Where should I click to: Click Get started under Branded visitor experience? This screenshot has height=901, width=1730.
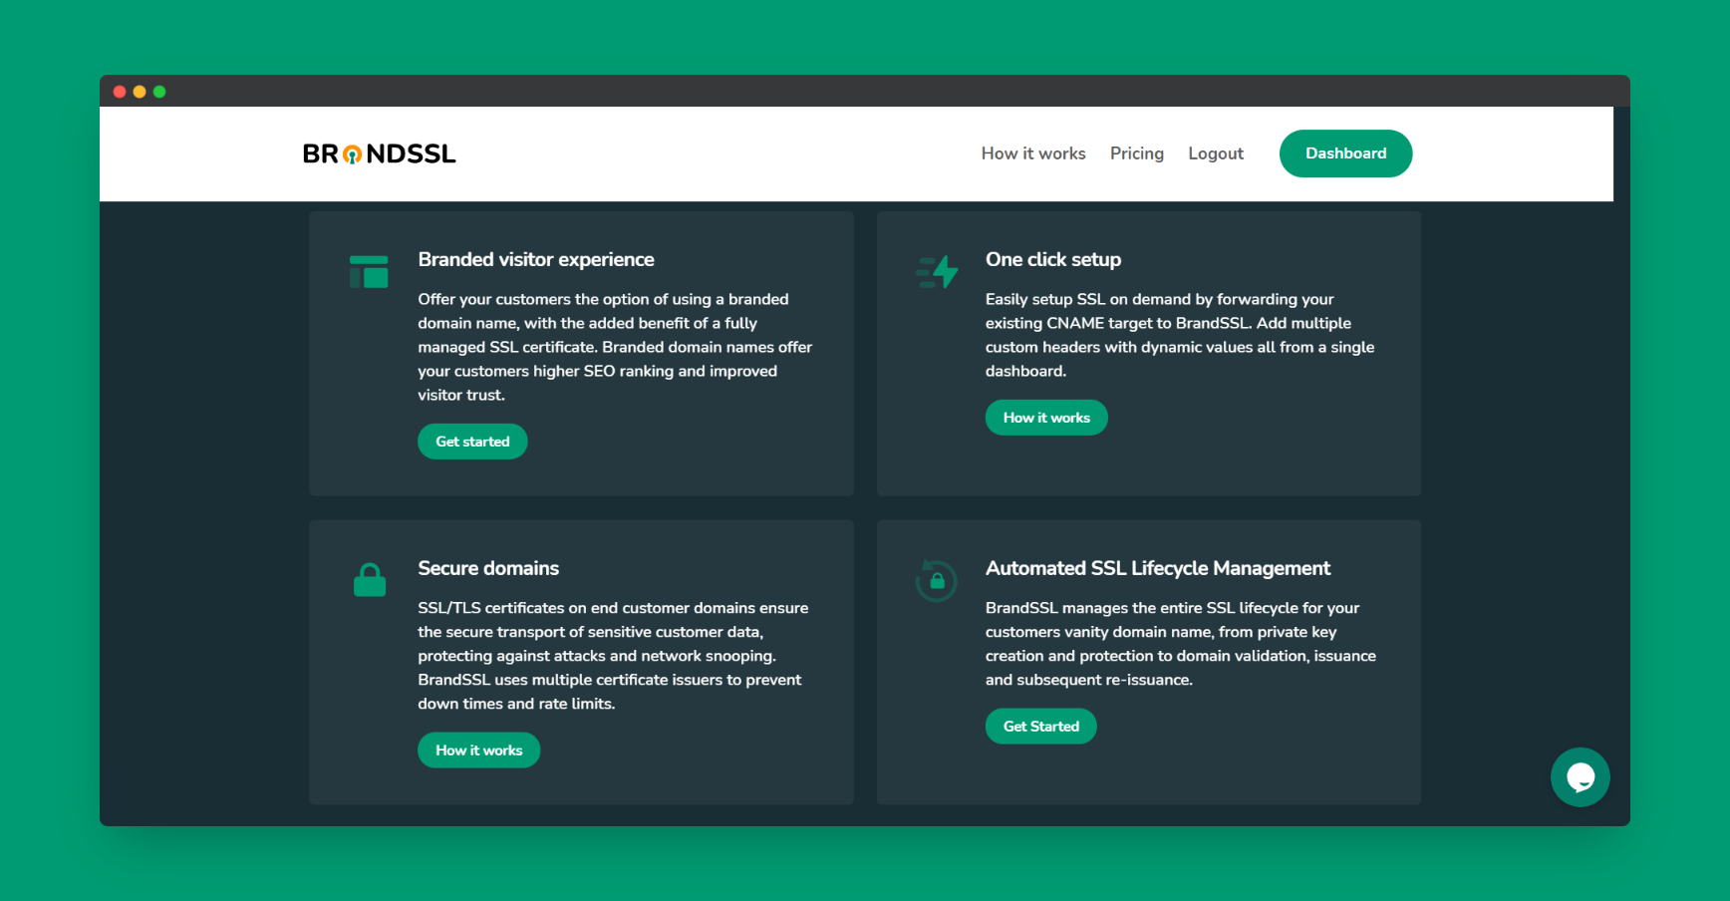(472, 441)
